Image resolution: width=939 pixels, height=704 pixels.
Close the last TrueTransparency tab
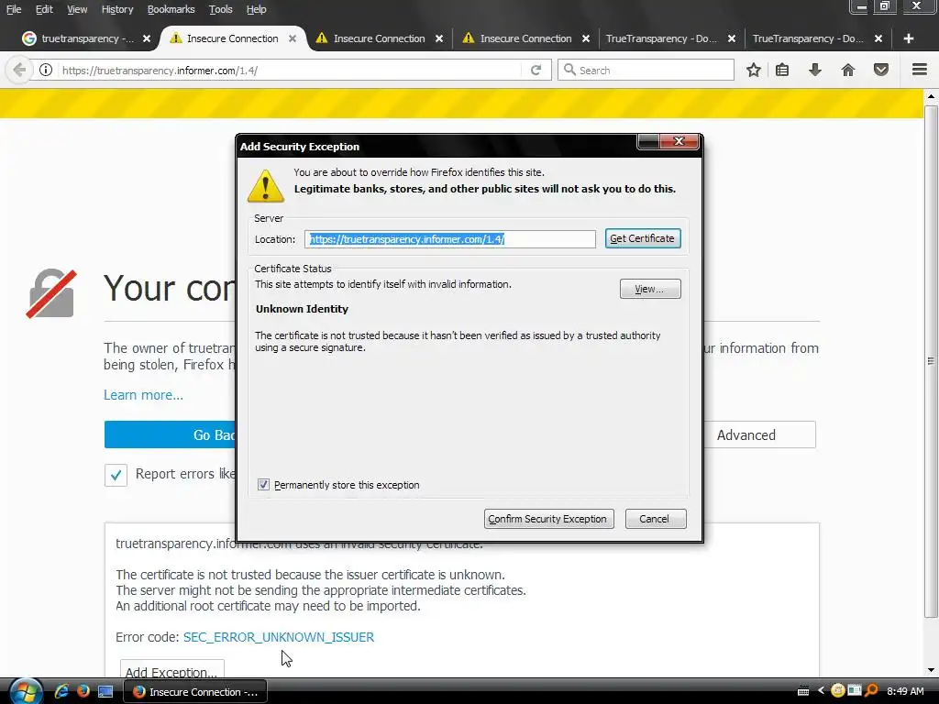(x=878, y=38)
